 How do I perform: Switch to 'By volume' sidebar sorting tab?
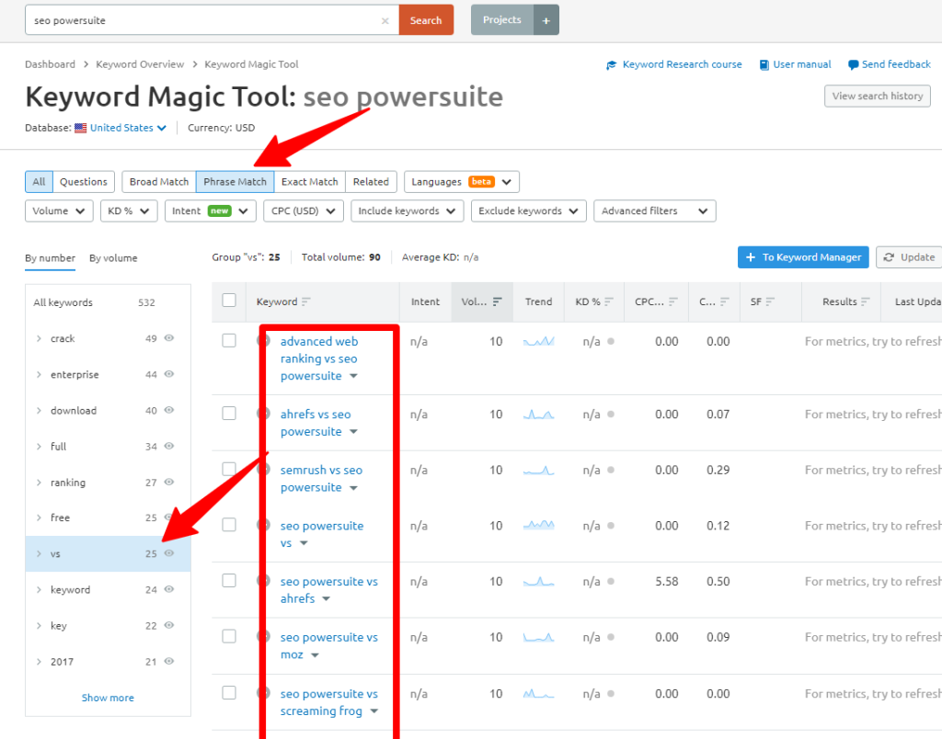112,258
